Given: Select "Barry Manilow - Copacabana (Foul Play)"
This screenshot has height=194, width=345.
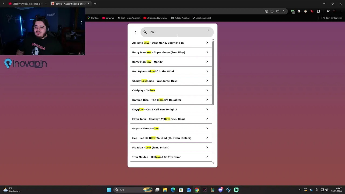Looking at the screenshot, I should (x=171, y=52).
